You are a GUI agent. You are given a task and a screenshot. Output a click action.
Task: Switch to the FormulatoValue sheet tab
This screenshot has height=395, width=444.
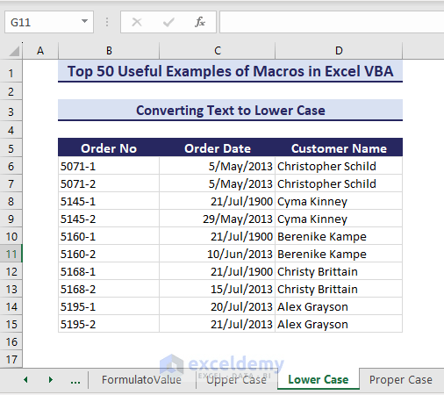[141, 380]
